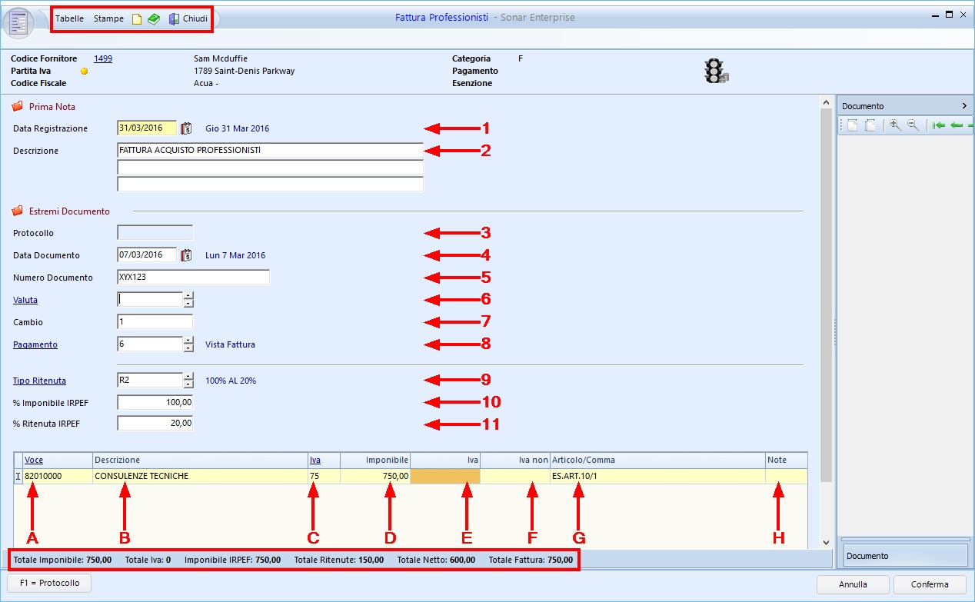Go to first page with green arrow
Viewport: 975px width, 602px height.
click(x=938, y=125)
